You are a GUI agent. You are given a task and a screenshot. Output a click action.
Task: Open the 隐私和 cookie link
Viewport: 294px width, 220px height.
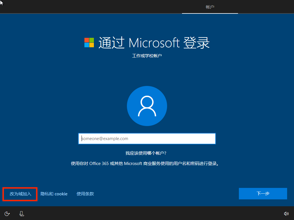54,194
